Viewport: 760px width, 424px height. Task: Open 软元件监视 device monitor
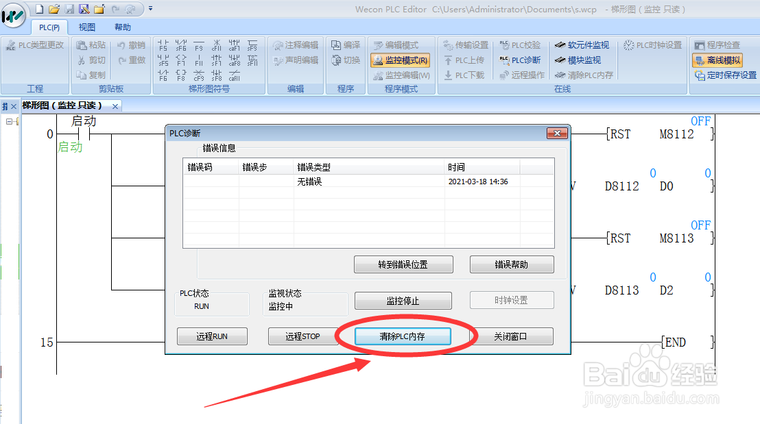[582, 45]
